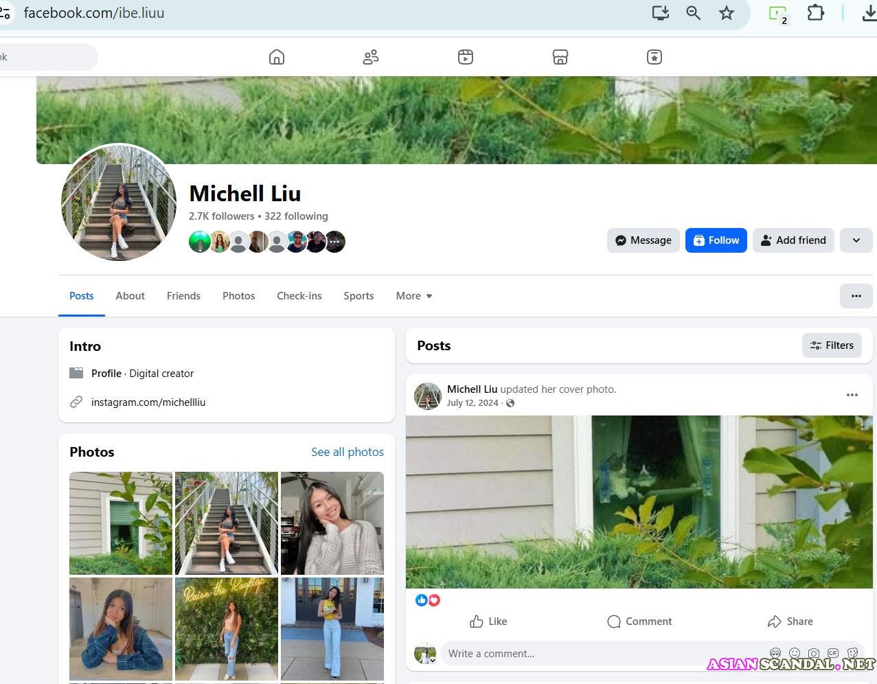Share the cover photo post

click(x=790, y=622)
